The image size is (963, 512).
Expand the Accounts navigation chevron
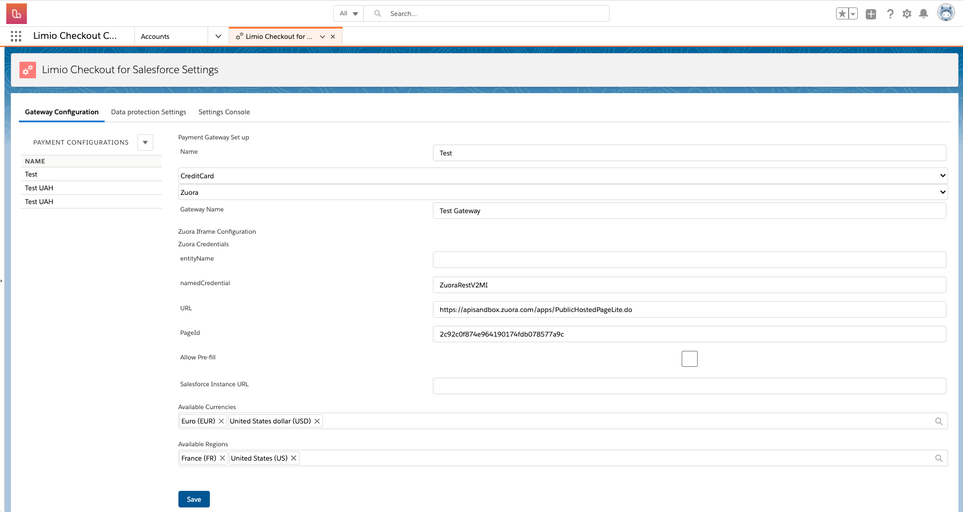pyautogui.click(x=218, y=37)
